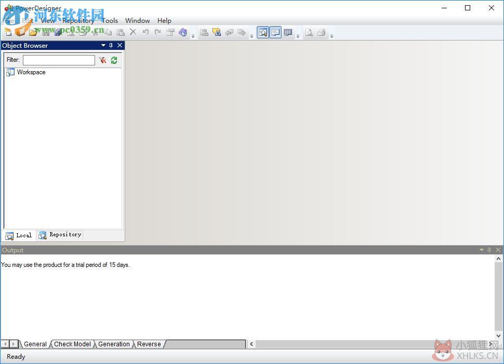Select the Generation output tab
This screenshot has height=364, width=504.
tap(114, 344)
